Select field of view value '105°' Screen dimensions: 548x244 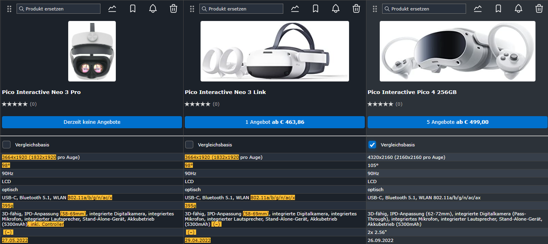(372, 165)
